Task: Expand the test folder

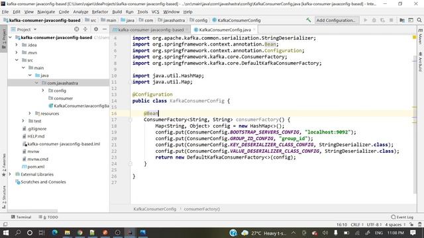Action: coord(24,121)
